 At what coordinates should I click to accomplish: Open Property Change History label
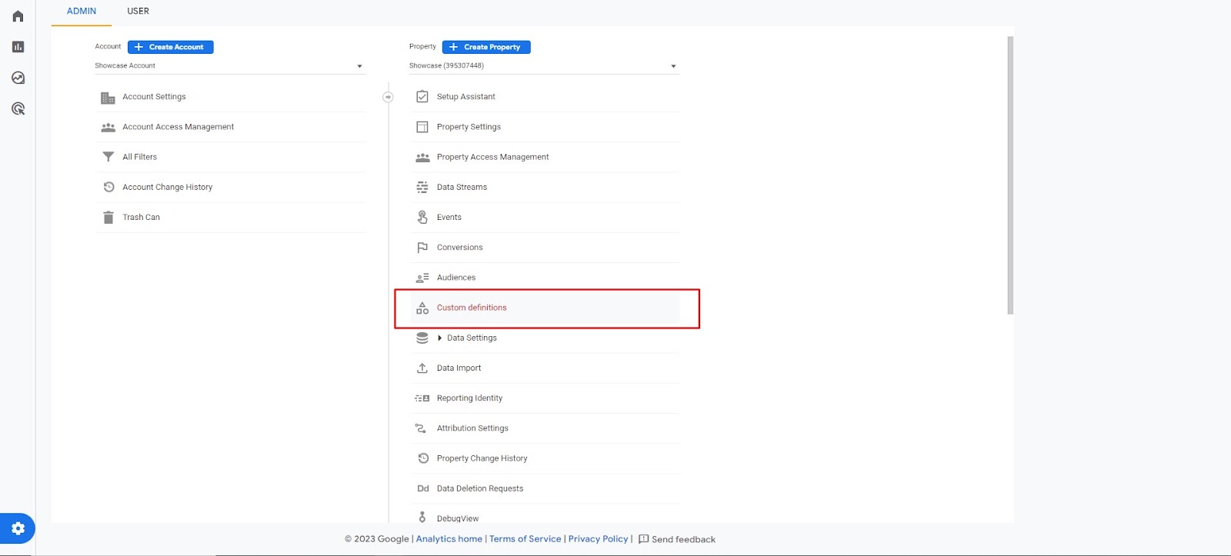482,458
